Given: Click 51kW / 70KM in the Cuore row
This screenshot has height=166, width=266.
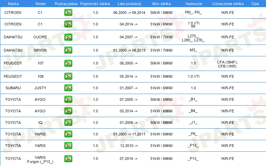Looking at the screenshot, I should [161, 37].
